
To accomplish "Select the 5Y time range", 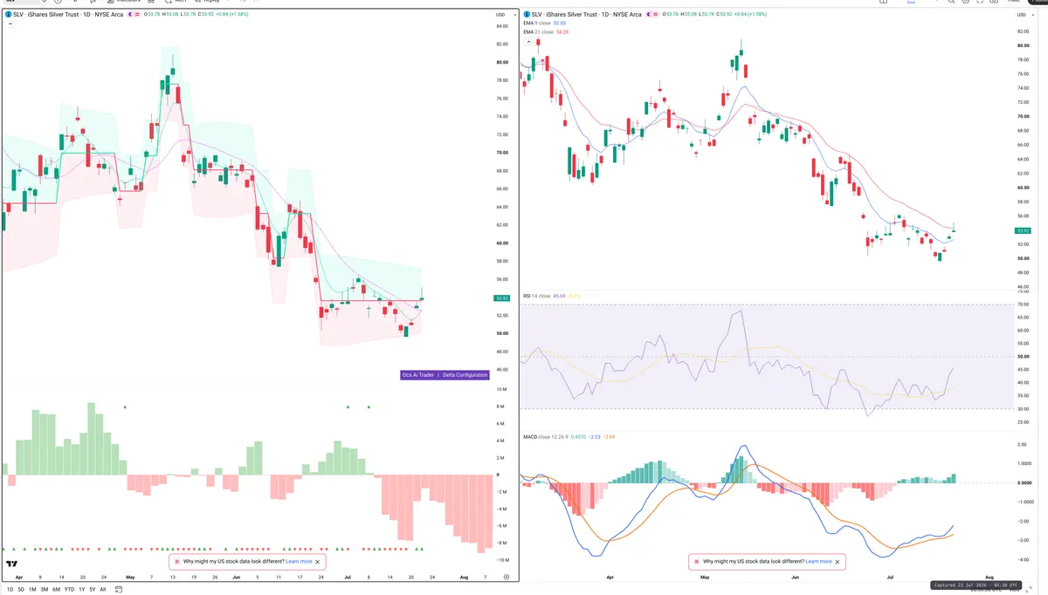I will (x=92, y=590).
